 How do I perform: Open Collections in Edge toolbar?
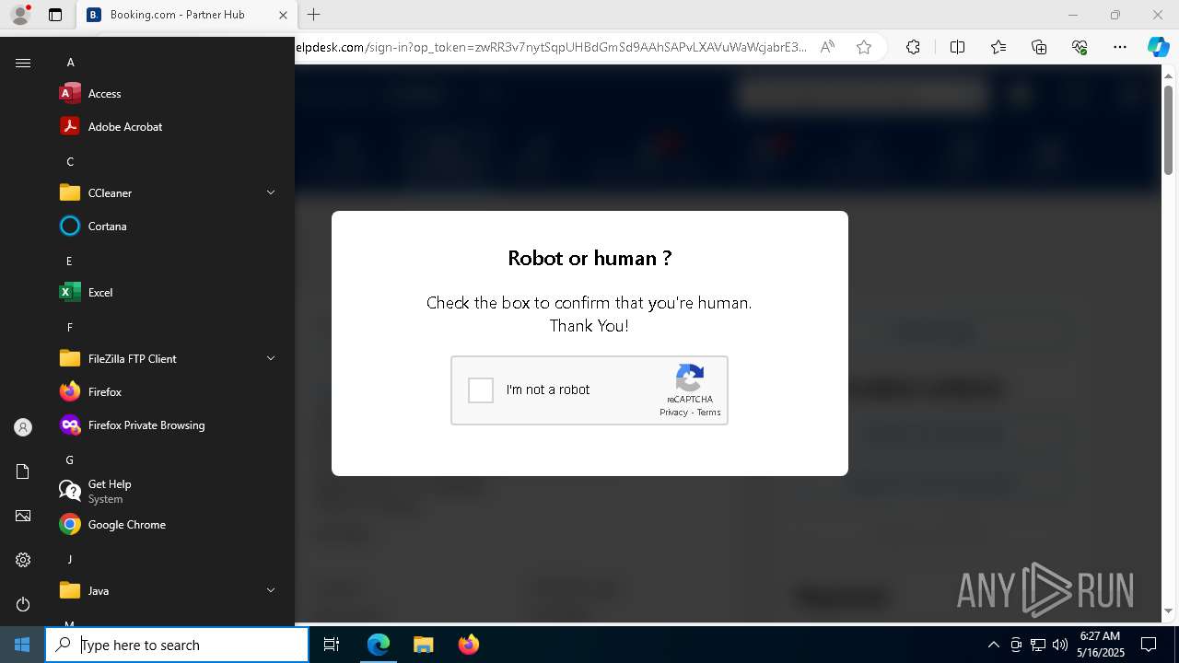[1039, 47]
